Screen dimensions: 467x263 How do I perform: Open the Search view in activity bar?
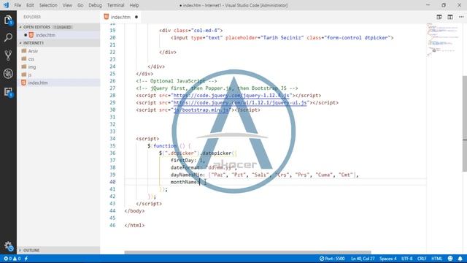tap(8, 37)
